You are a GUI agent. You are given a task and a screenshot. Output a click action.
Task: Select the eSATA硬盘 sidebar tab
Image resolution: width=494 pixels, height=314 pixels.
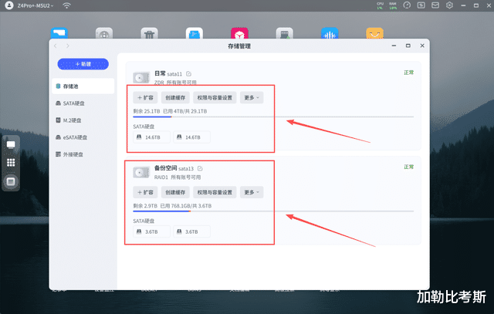point(83,137)
